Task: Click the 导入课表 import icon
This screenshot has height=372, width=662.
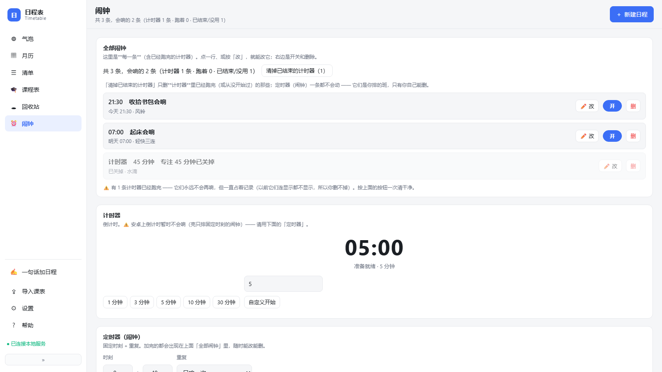Action: click(14, 291)
